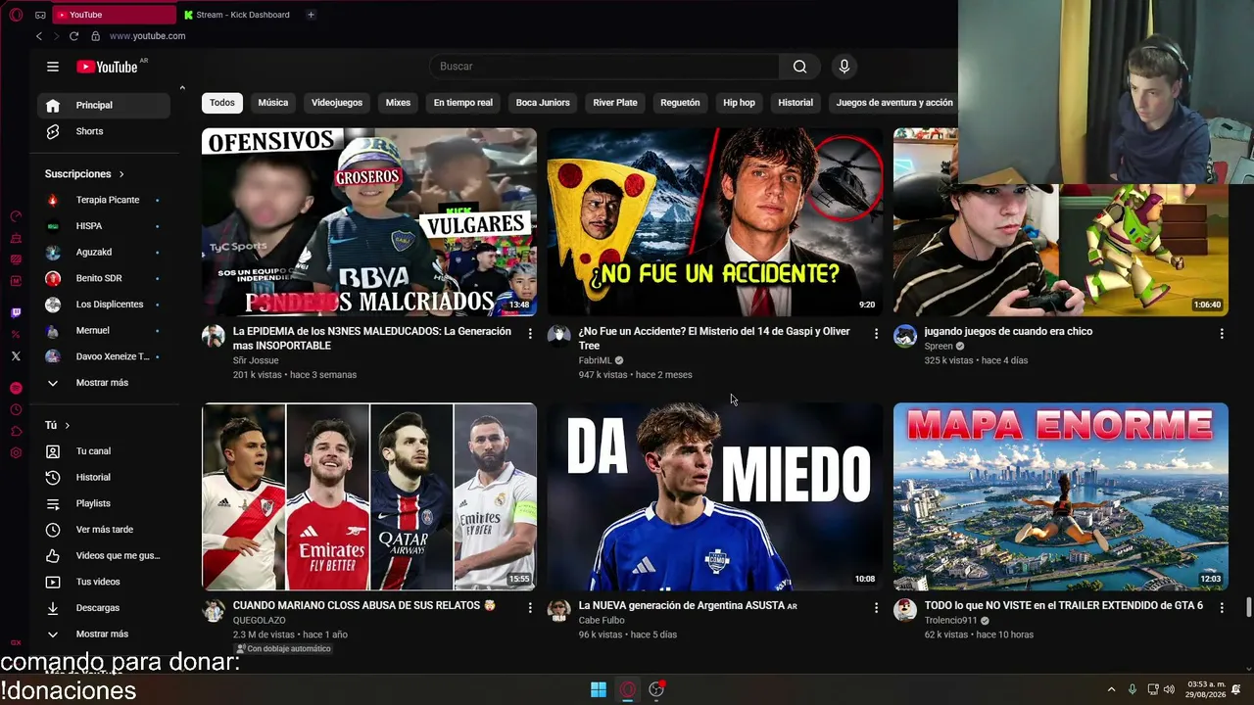Screen dimensions: 1254x705
Task: Open more options for the FabriML video
Action: point(876,334)
